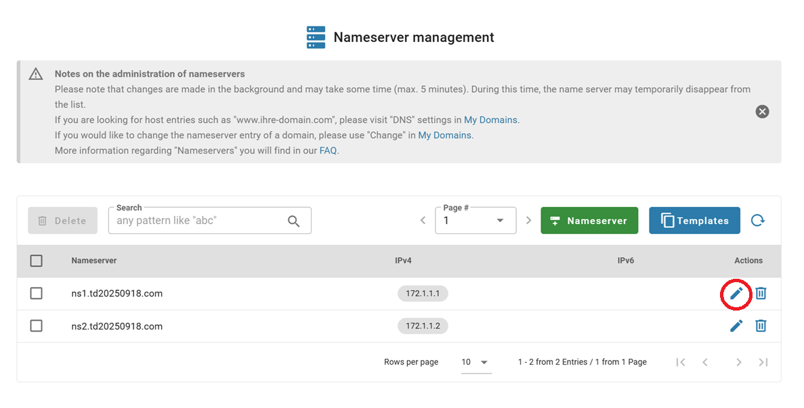Focus the Search pattern input field
This screenshot has width=804, height=408.
[196, 221]
